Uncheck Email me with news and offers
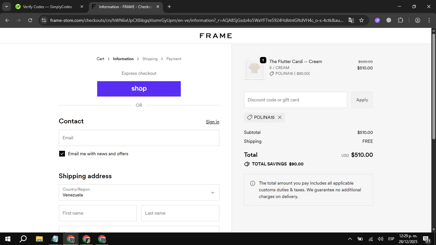Screen dimensions: 436x245 click(x=62, y=154)
